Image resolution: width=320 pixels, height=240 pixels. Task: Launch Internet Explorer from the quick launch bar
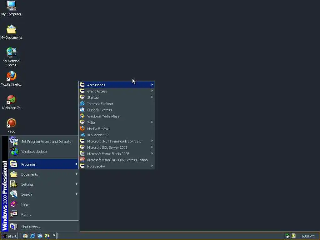pos(32,236)
